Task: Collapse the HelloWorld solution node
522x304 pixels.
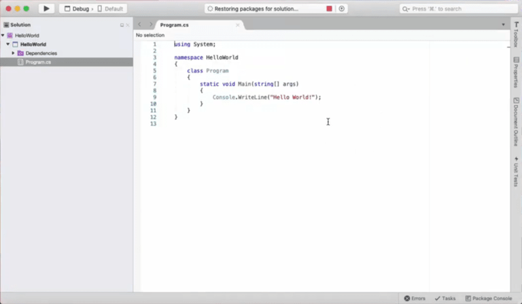Action: [x=3, y=35]
